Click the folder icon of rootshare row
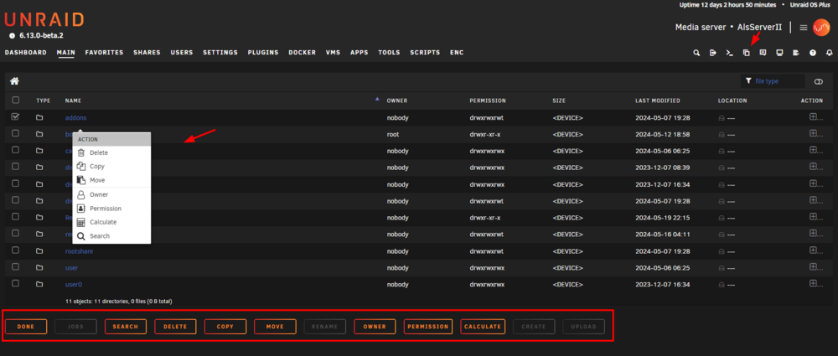This screenshot has height=356, width=838. click(x=39, y=250)
